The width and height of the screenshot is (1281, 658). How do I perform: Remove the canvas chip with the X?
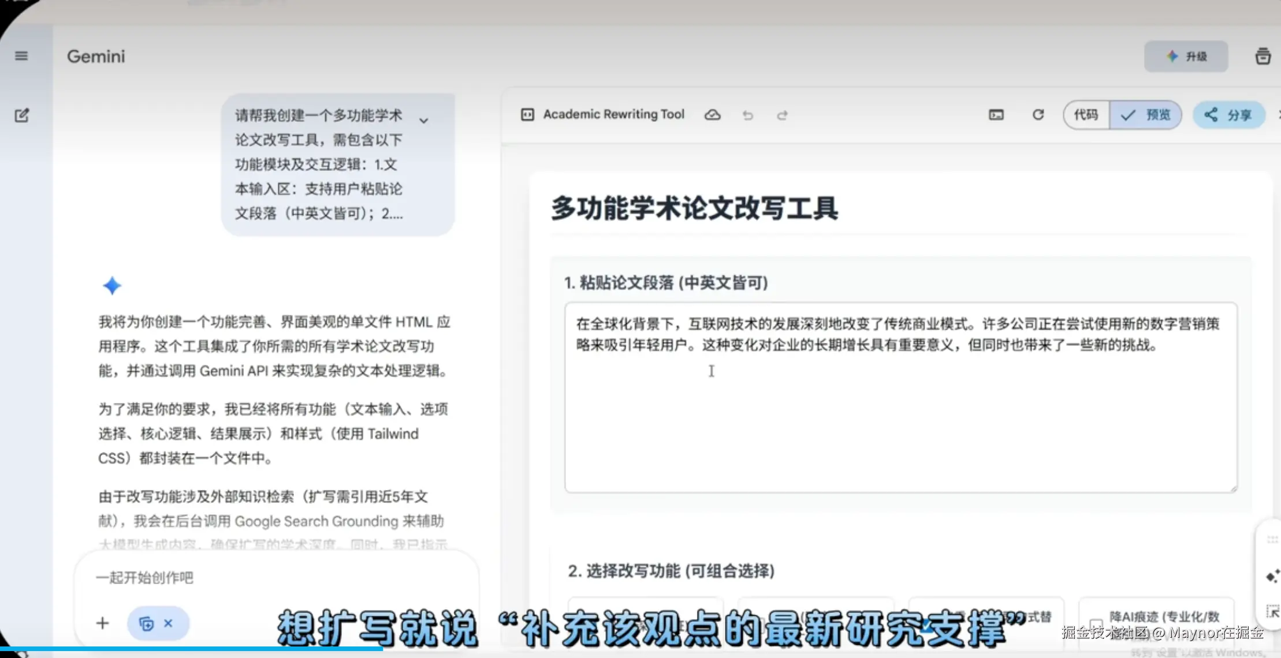point(168,623)
